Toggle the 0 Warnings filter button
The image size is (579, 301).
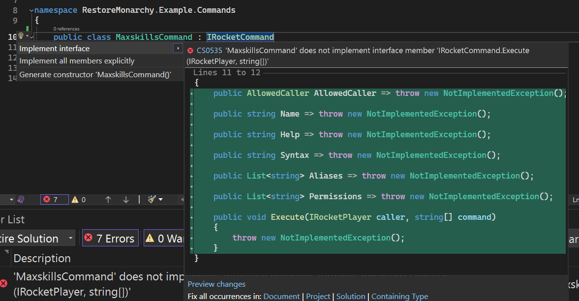coord(164,238)
